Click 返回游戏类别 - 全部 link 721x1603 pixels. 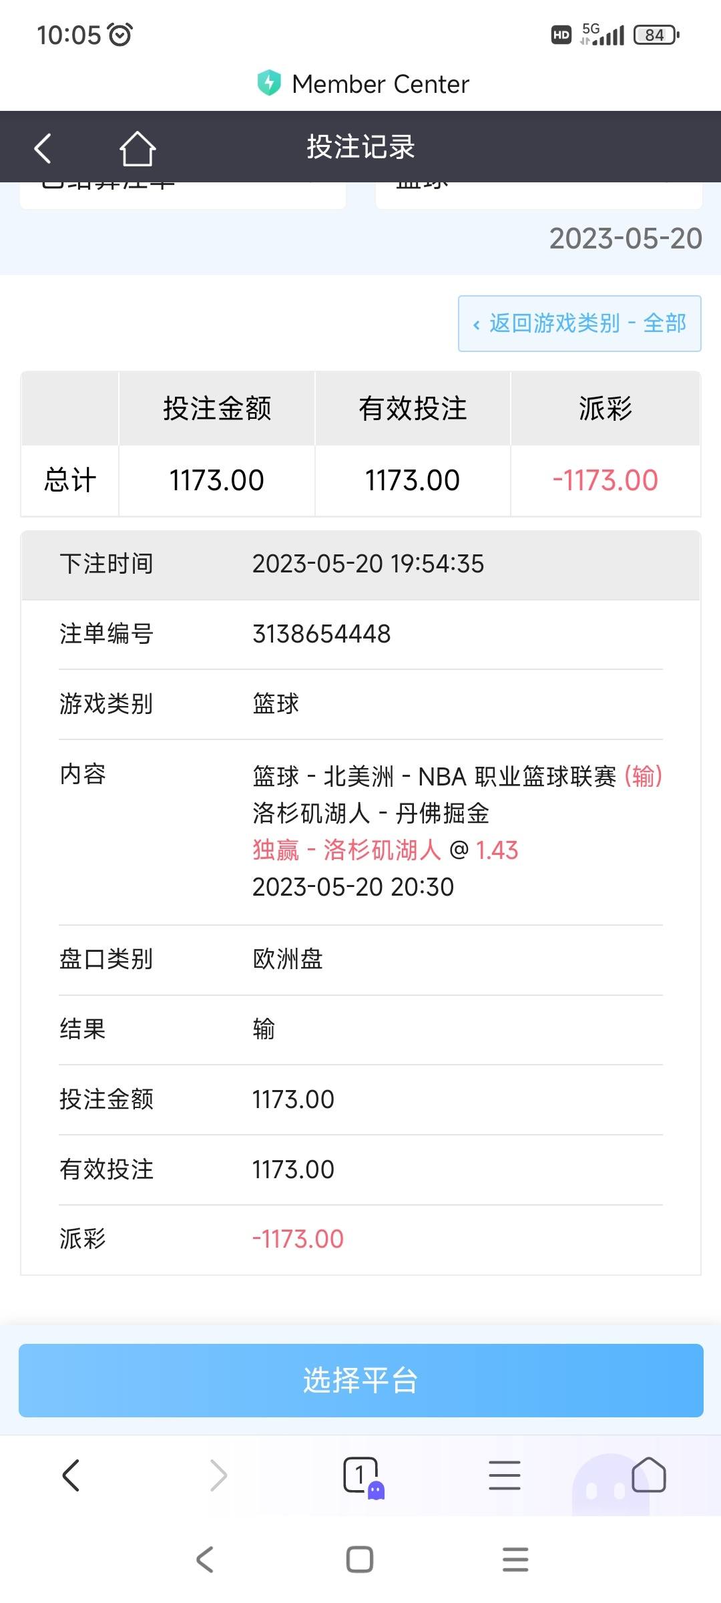coord(579,323)
